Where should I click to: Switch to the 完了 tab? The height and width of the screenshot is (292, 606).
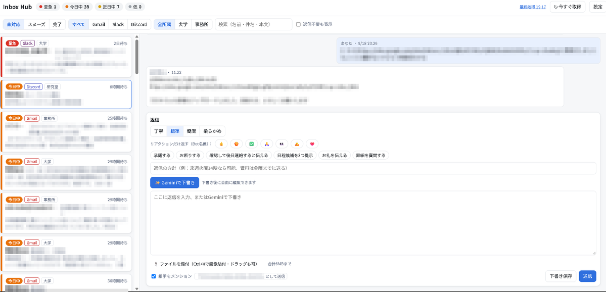click(x=57, y=24)
